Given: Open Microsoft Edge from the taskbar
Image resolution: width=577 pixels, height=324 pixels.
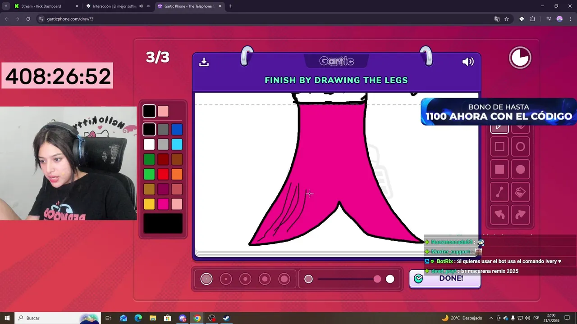Looking at the screenshot, I should [x=138, y=318].
